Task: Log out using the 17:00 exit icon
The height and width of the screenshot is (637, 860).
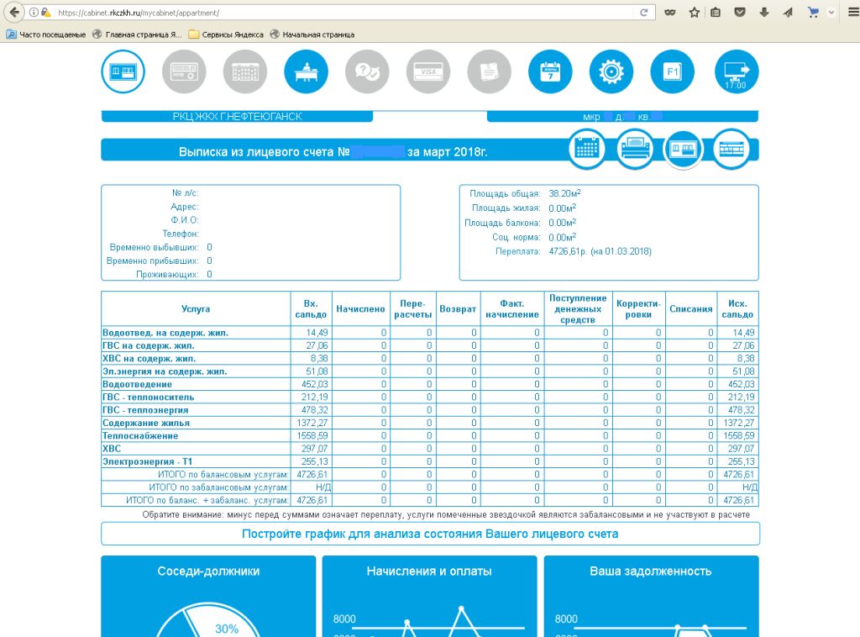Action: pos(737,71)
